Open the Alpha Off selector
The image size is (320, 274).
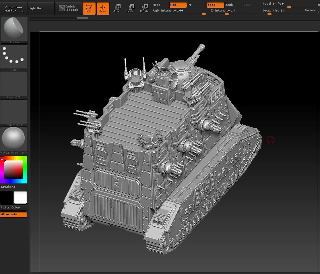click(13, 85)
